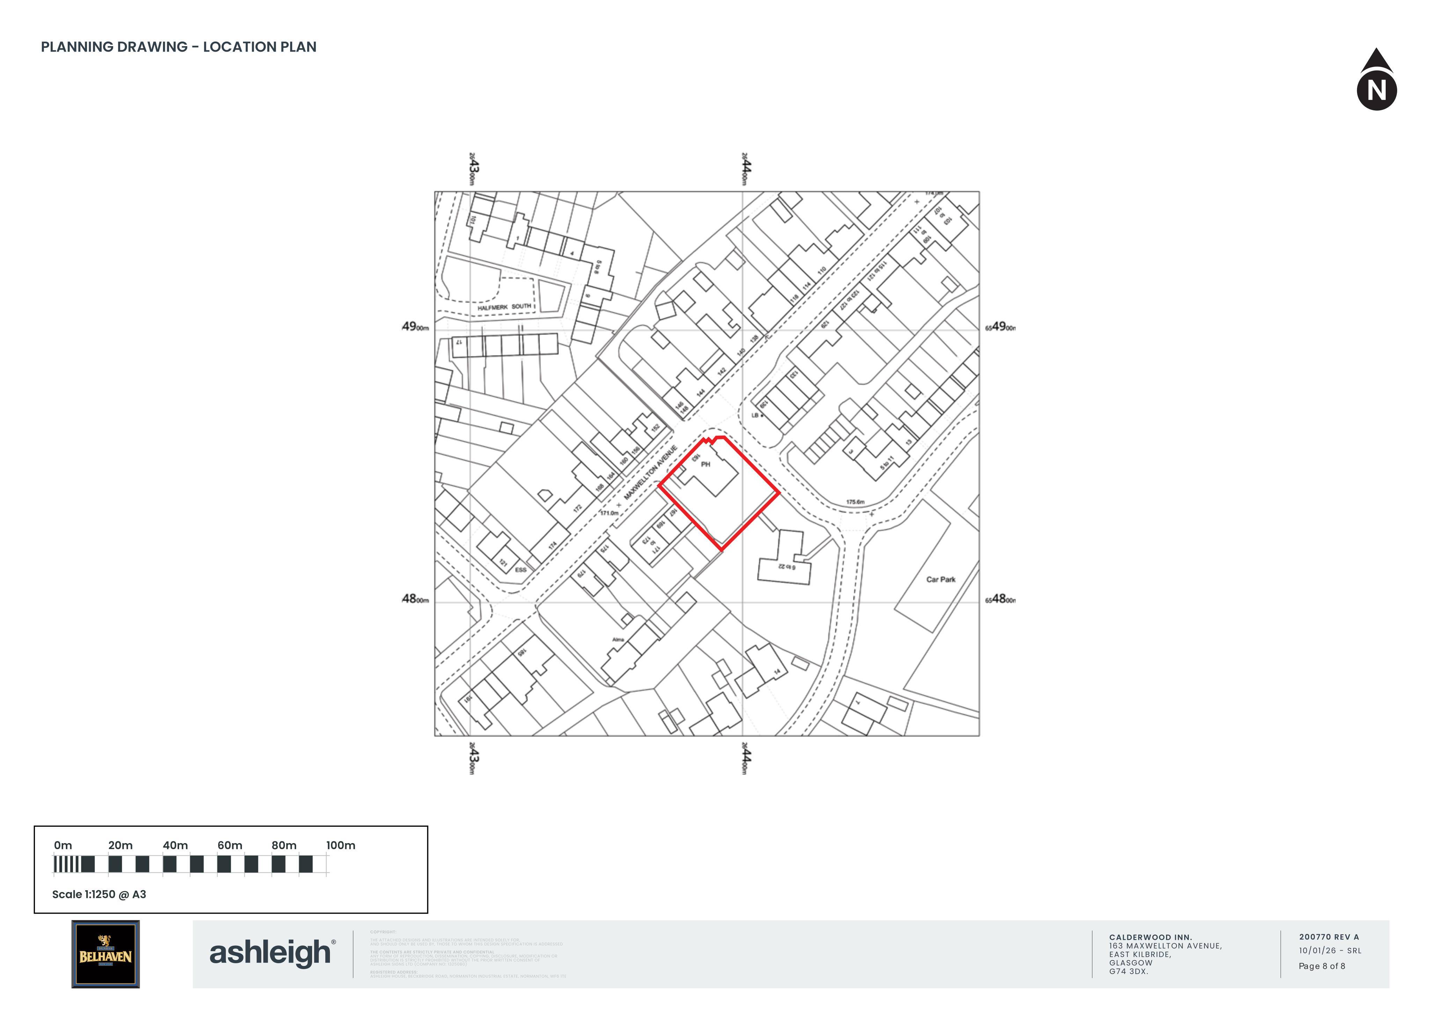The width and height of the screenshot is (1430, 1011).
Task: Click the 'ESS' label on the map
Action: tap(521, 570)
